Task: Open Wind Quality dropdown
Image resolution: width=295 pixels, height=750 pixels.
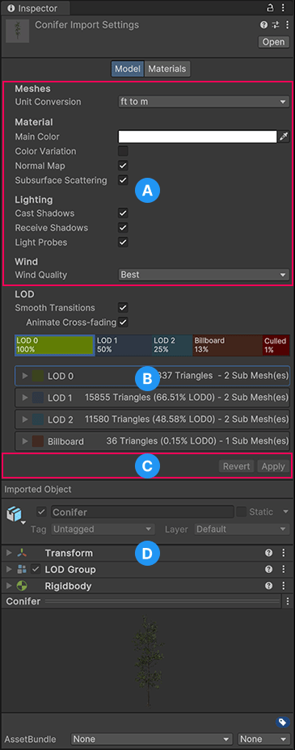Action: (x=204, y=275)
